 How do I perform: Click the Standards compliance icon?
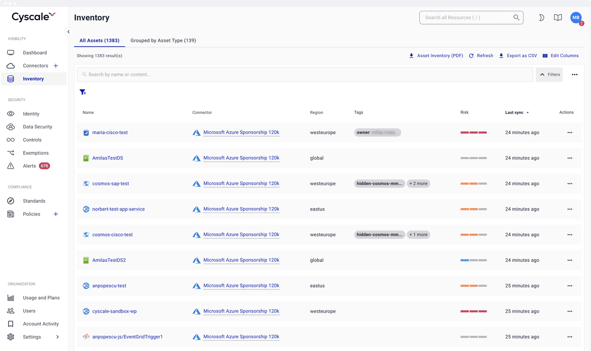(11, 201)
